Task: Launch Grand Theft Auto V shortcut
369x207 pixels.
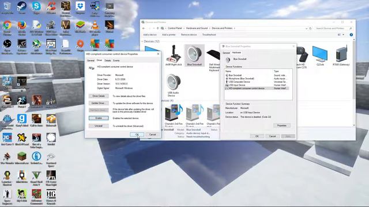Action: pos(36,178)
